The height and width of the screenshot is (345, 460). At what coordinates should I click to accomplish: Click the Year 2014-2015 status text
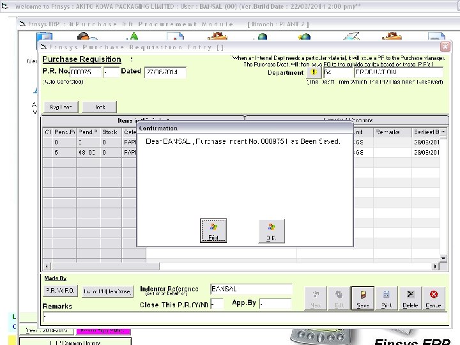[x=47, y=331]
